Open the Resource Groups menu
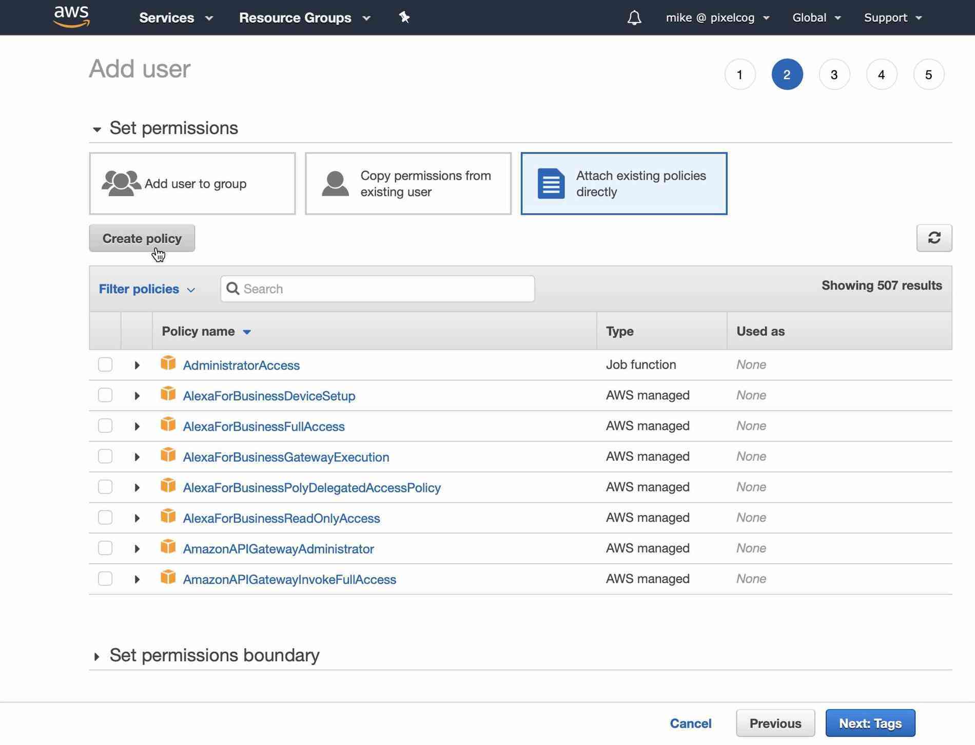Image resolution: width=975 pixels, height=745 pixels. 305,17
